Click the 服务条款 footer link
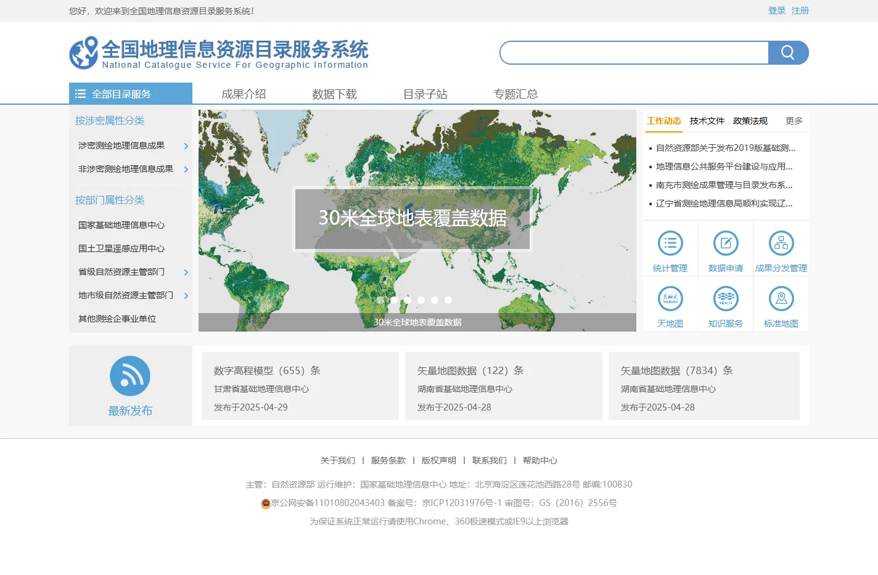Viewport: 878px width, 575px height. tap(388, 460)
